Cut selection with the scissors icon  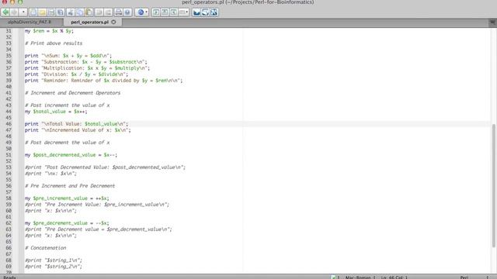tap(71, 12)
